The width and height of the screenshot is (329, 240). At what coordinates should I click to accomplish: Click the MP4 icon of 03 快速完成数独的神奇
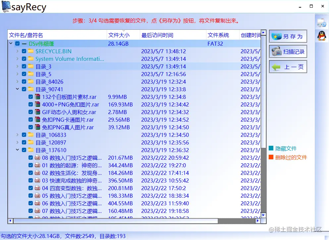pos(37,180)
